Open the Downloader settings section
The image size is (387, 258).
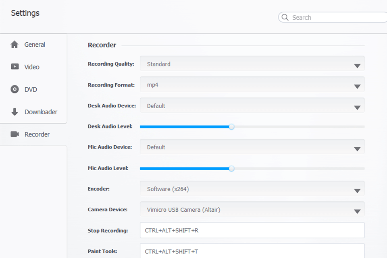tap(41, 112)
